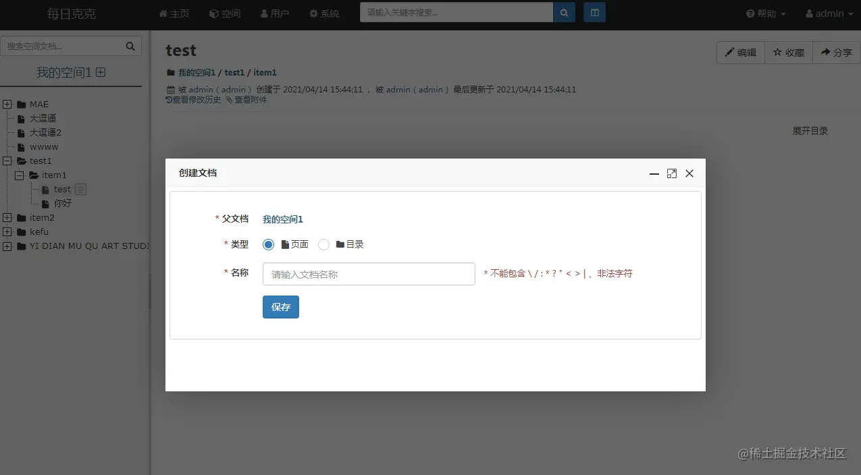Close the 创建文档 dialog
This screenshot has width=861, height=475.
click(689, 173)
